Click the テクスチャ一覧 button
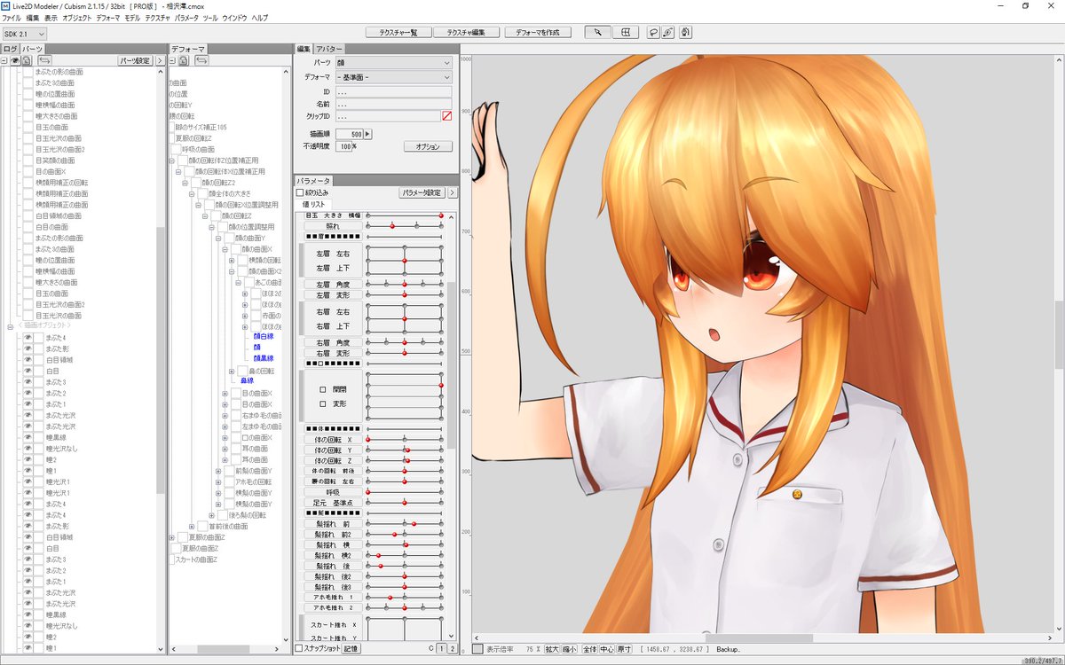Viewport: 1065px width, 665px height. pyautogui.click(x=397, y=32)
